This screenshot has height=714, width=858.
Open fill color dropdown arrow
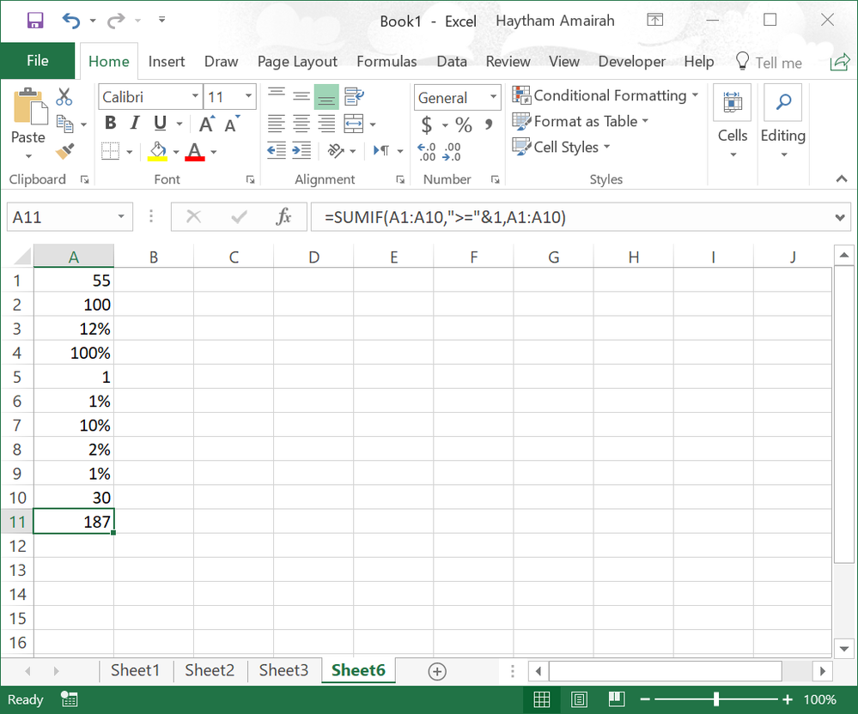pyautogui.click(x=176, y=152)
